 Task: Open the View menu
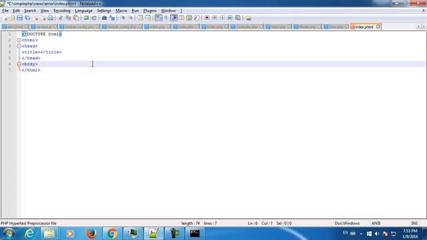pos(45,11)
